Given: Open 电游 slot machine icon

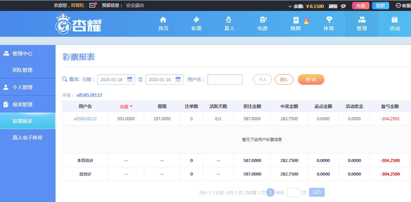Looking at the screenshot, I should pos(263,20).
